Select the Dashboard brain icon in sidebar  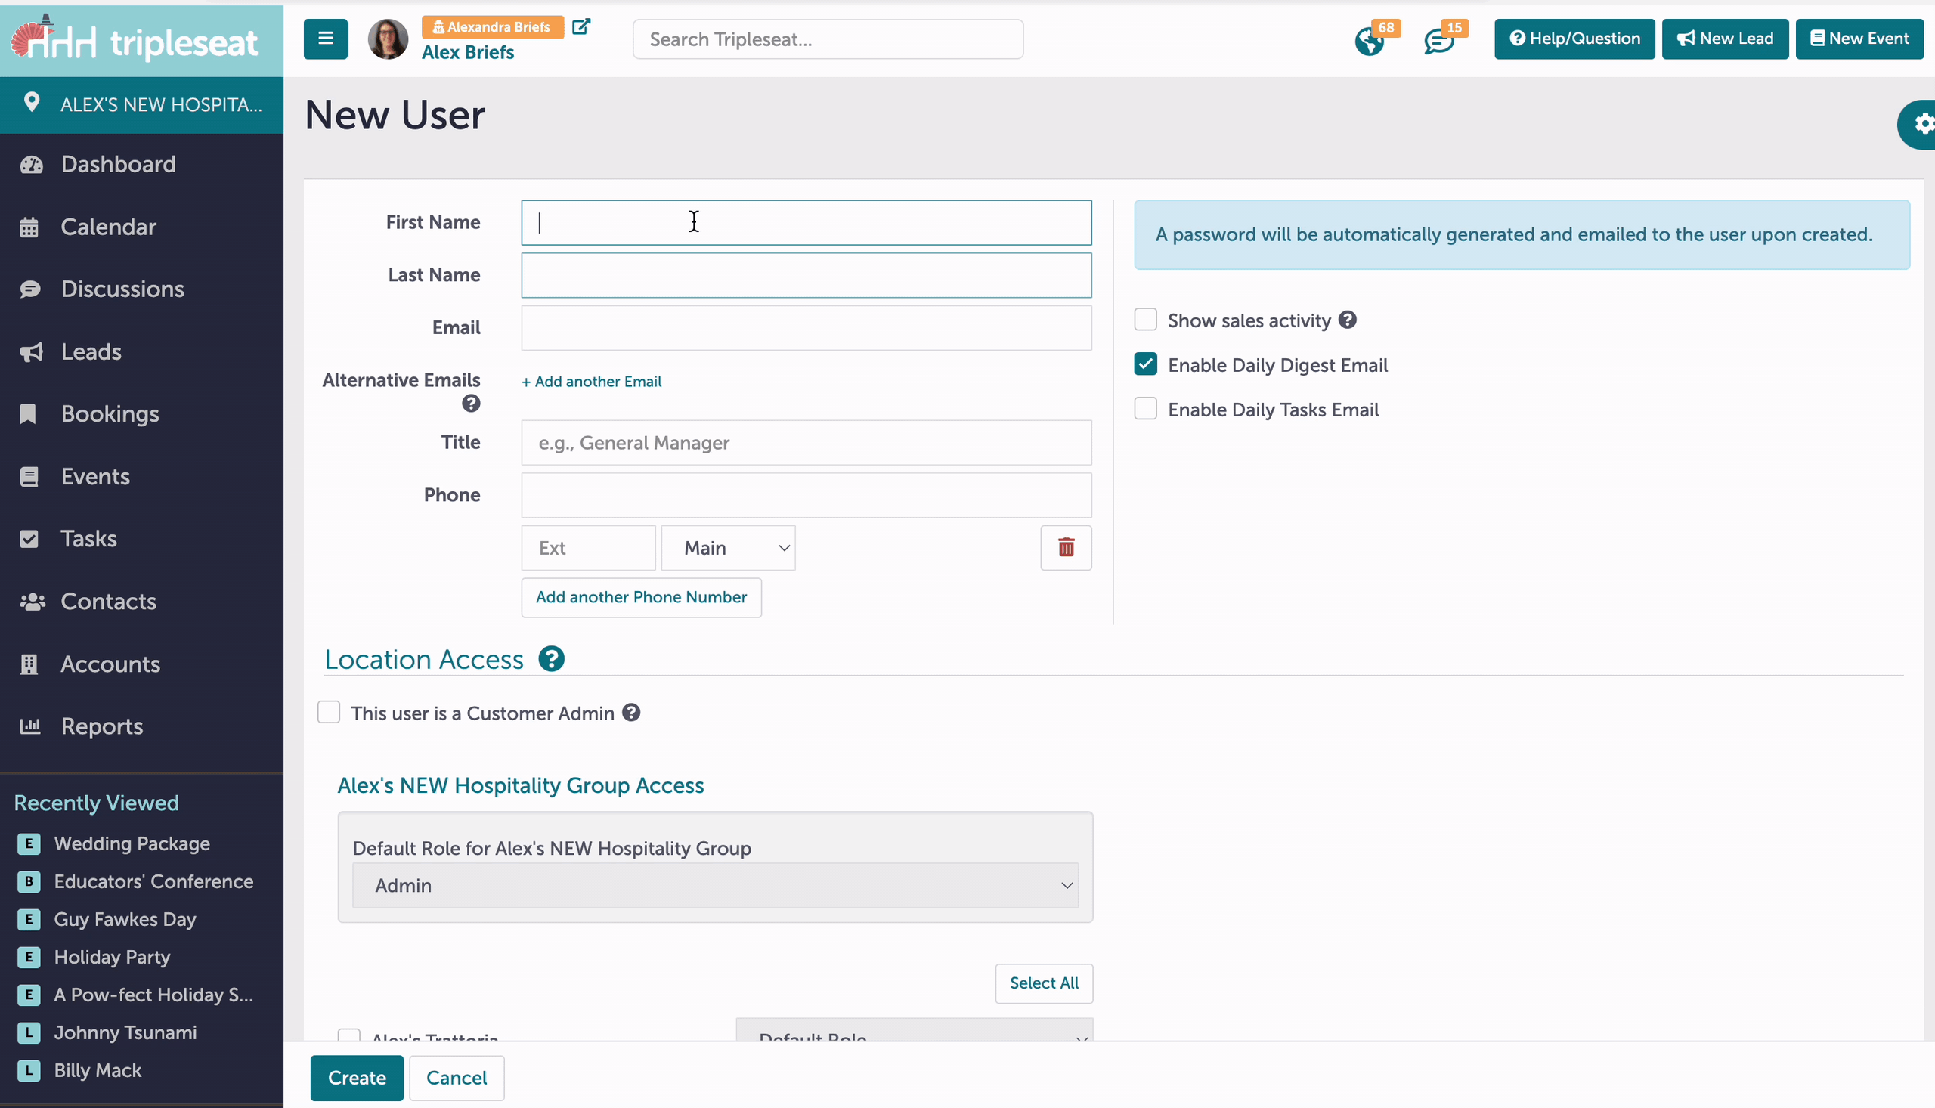pyautogui.click(x=30, y=164)
